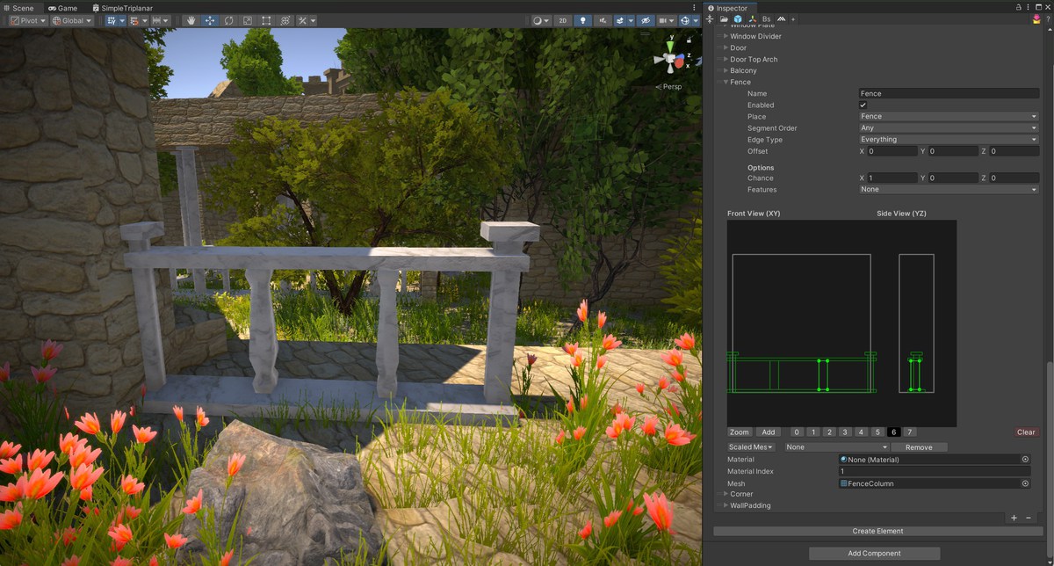
Task: Collapse the Fence element
Action: [726, 82]
